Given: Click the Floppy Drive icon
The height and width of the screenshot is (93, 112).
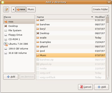Looking at the screenshot, I should click(6, 35).
